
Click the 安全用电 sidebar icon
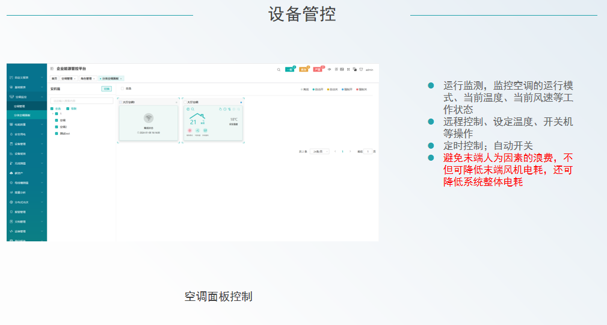(11, 134)
